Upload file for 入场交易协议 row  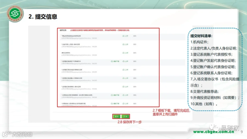pos(125,104)
